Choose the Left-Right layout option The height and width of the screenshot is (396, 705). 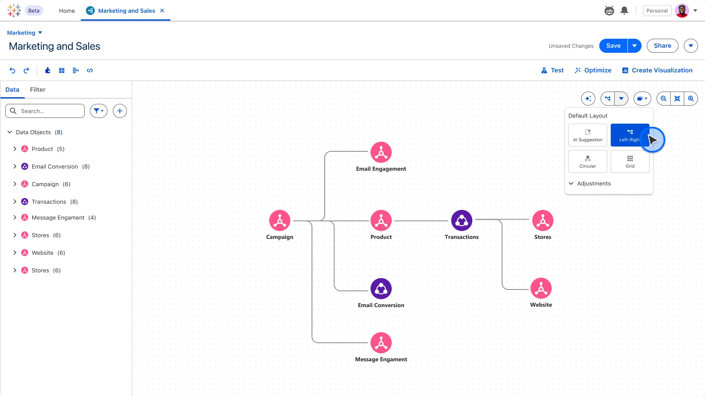coord(630,135)
